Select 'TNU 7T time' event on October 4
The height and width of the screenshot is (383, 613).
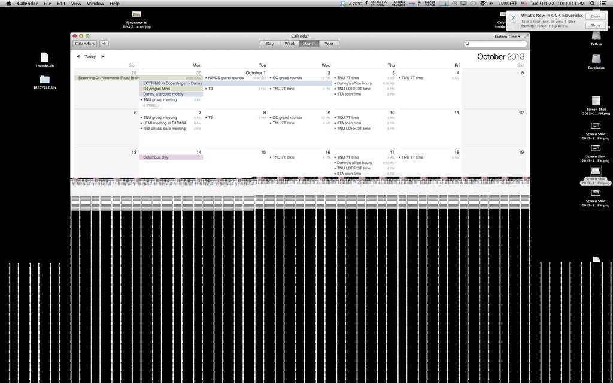tap(429, 78)
